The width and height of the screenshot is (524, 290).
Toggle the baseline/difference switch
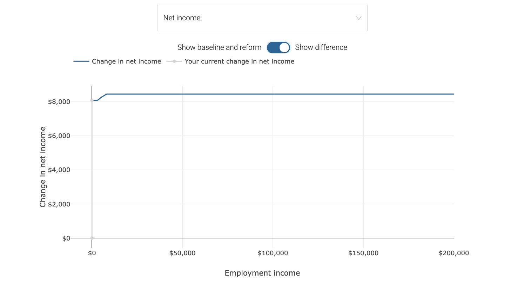tap(278, 47)
